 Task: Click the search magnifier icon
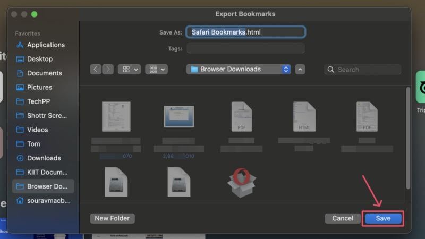click(330, 70)
